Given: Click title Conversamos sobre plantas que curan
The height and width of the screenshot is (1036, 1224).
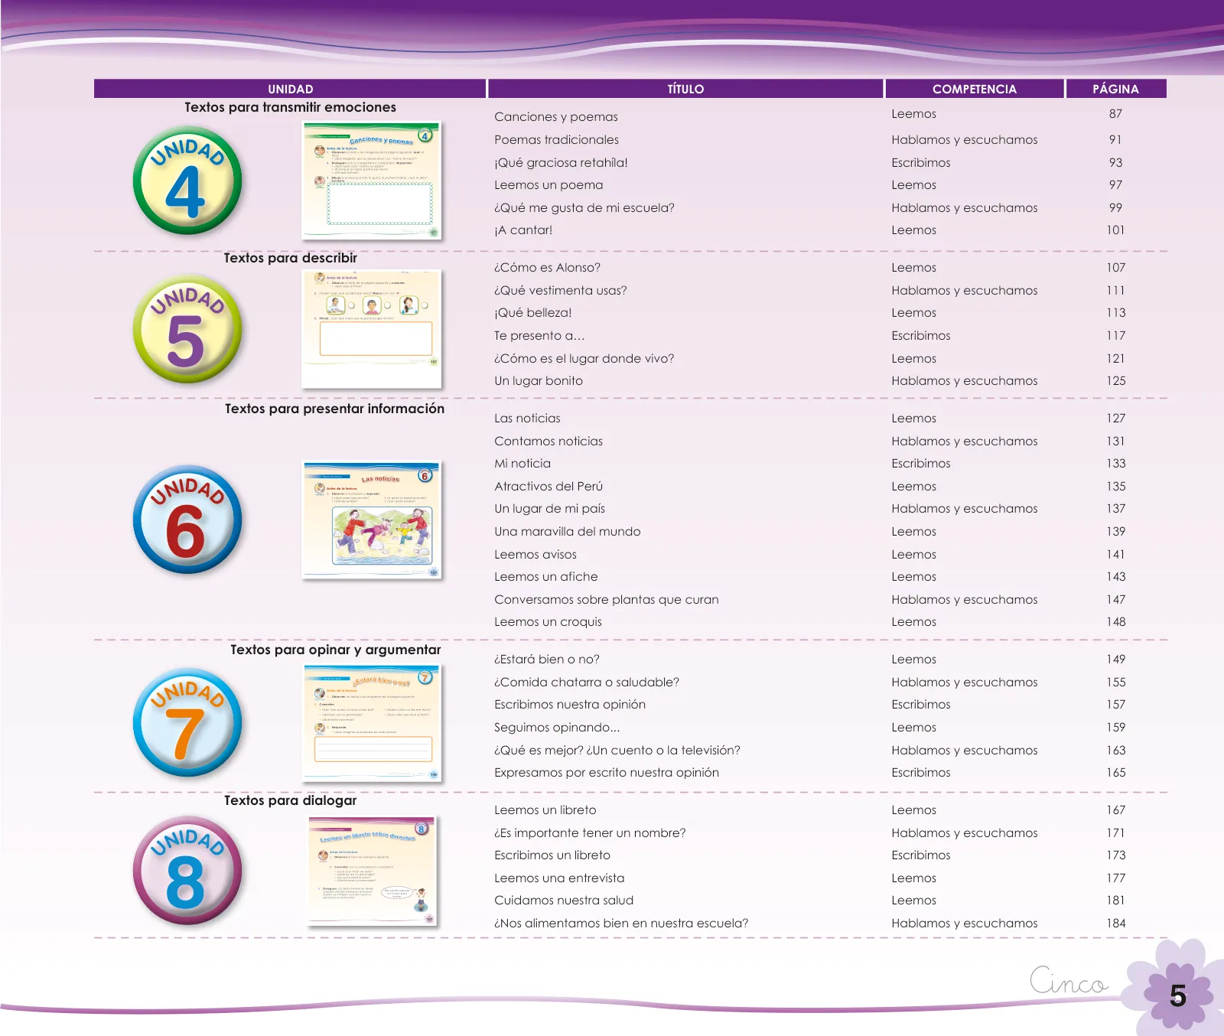Looking at the screenshot, I should point(607,600).
